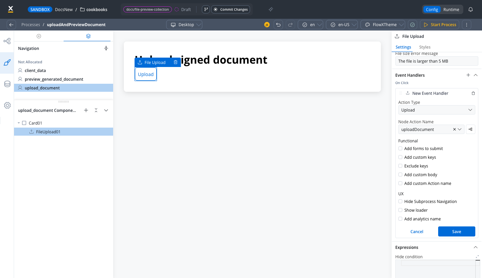The image size is (482, 278).
Task: Save the event handler
Action: pos(457,231)
